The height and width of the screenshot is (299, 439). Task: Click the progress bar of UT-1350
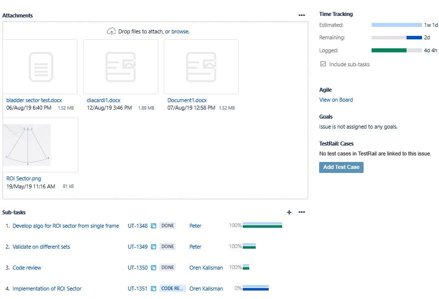[246, 267]
